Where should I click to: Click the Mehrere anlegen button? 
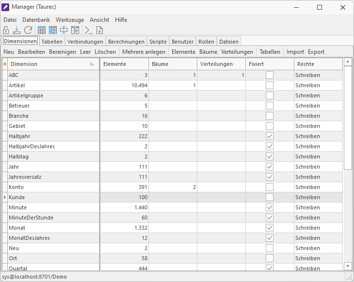coord(144,52)
